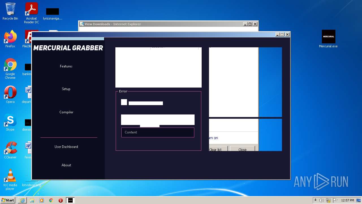Open the network status tray icon
Viewport: 362px width, 204px height.
[328, 200]
